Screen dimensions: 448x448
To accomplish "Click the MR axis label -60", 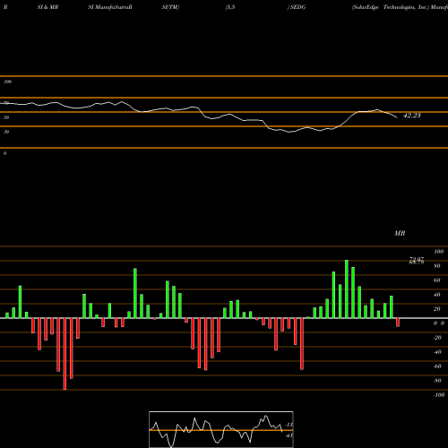I will click(x=437, y=366).
